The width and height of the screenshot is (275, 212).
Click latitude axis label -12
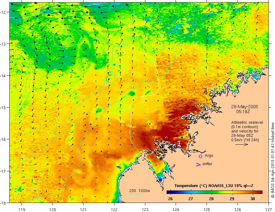(3, 12)
